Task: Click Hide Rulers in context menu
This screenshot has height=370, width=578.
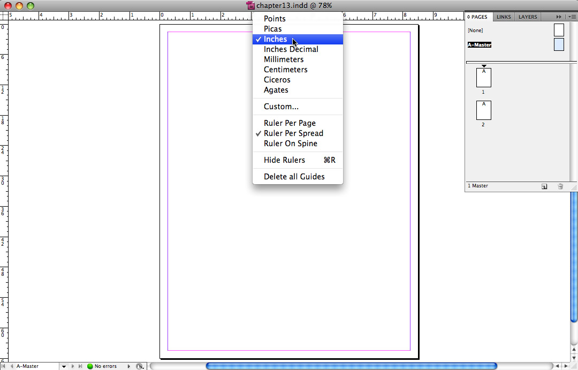Action: coord(284,160)
